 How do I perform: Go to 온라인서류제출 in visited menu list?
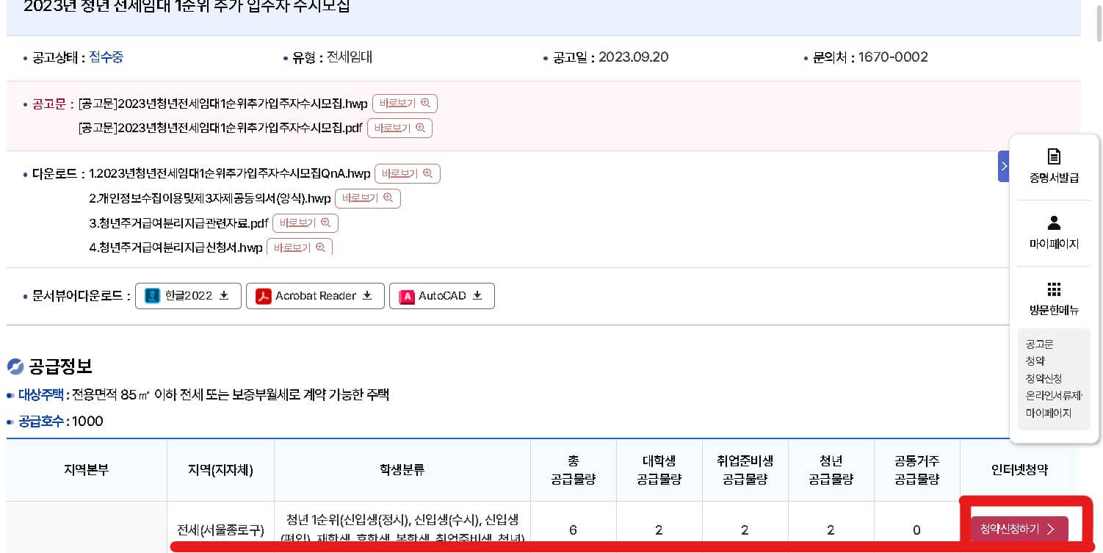point(1054,396)
